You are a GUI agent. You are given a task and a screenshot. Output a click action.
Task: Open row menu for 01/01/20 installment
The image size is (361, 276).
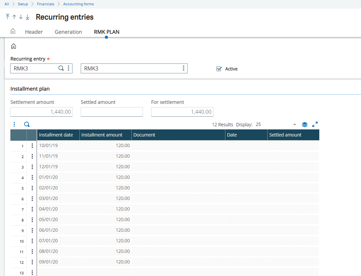click(32, 177)
